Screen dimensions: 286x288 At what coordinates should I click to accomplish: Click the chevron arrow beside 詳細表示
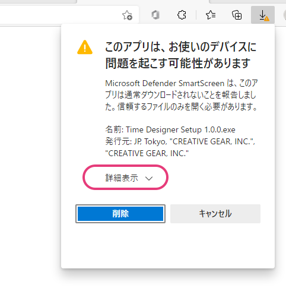(x=149, y=178)
